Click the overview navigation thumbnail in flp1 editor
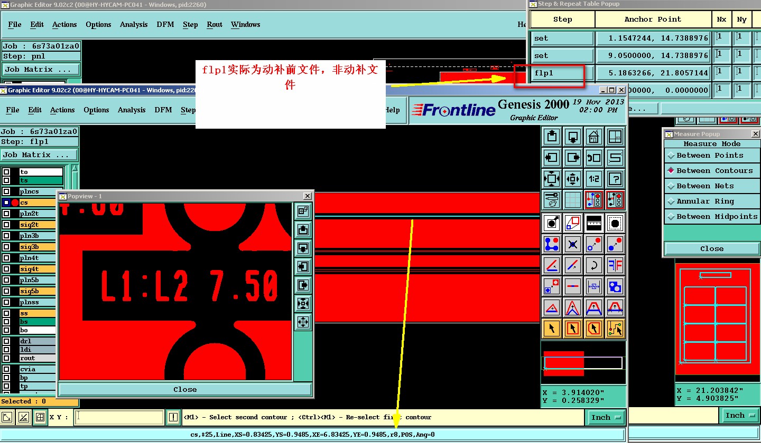Screen dimensions: 761x443 coord(583,364)
